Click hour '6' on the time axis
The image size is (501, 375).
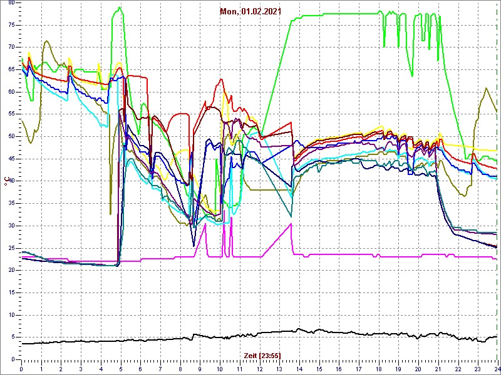tap(140, 369)
